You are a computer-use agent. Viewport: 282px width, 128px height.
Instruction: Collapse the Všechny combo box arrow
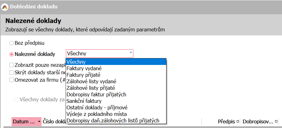pos(131,53)
